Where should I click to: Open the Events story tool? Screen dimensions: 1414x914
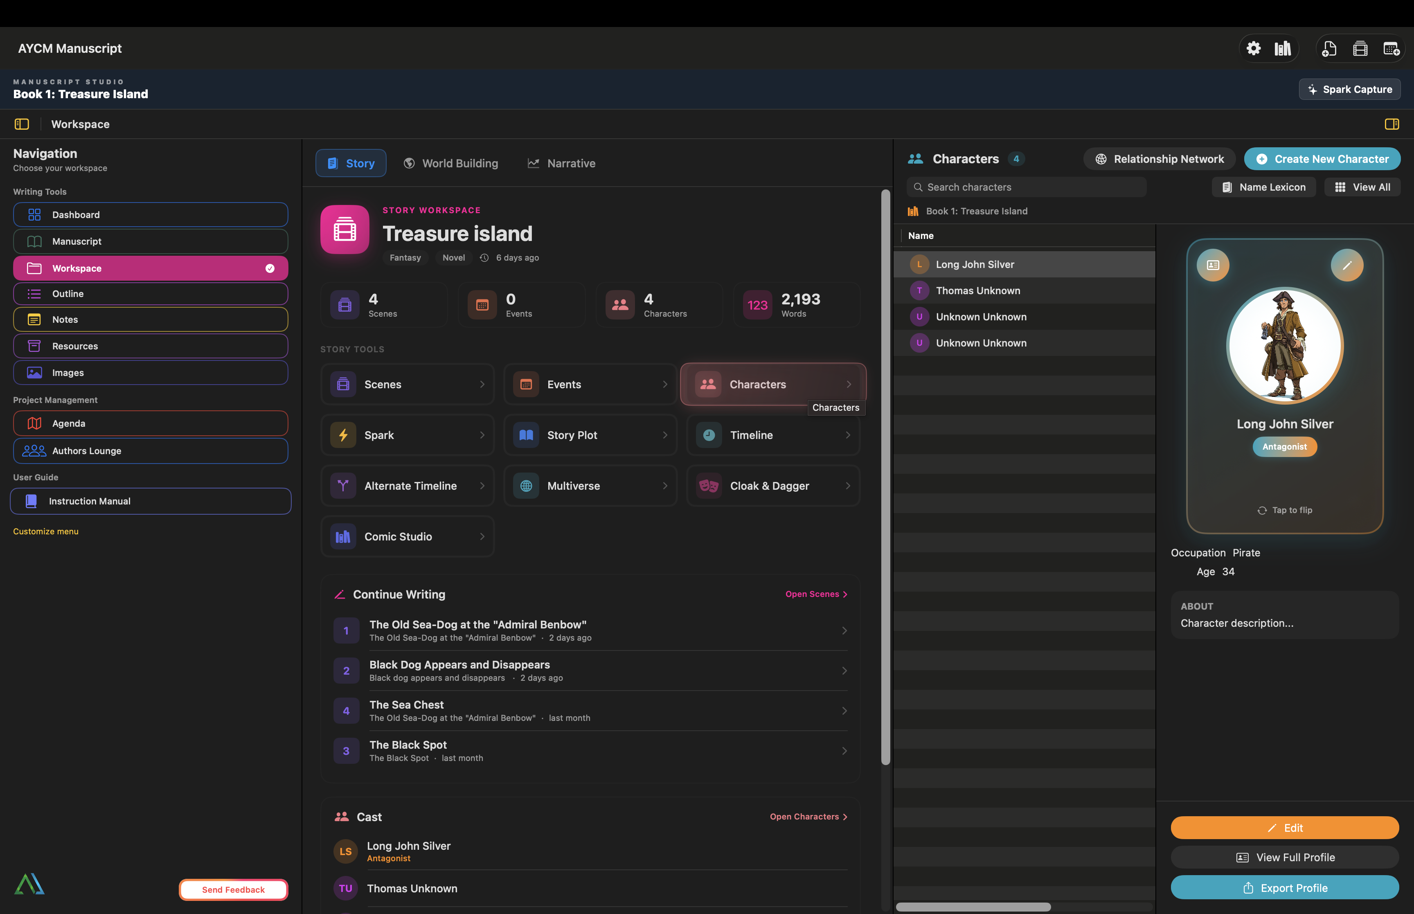(590, 384)
